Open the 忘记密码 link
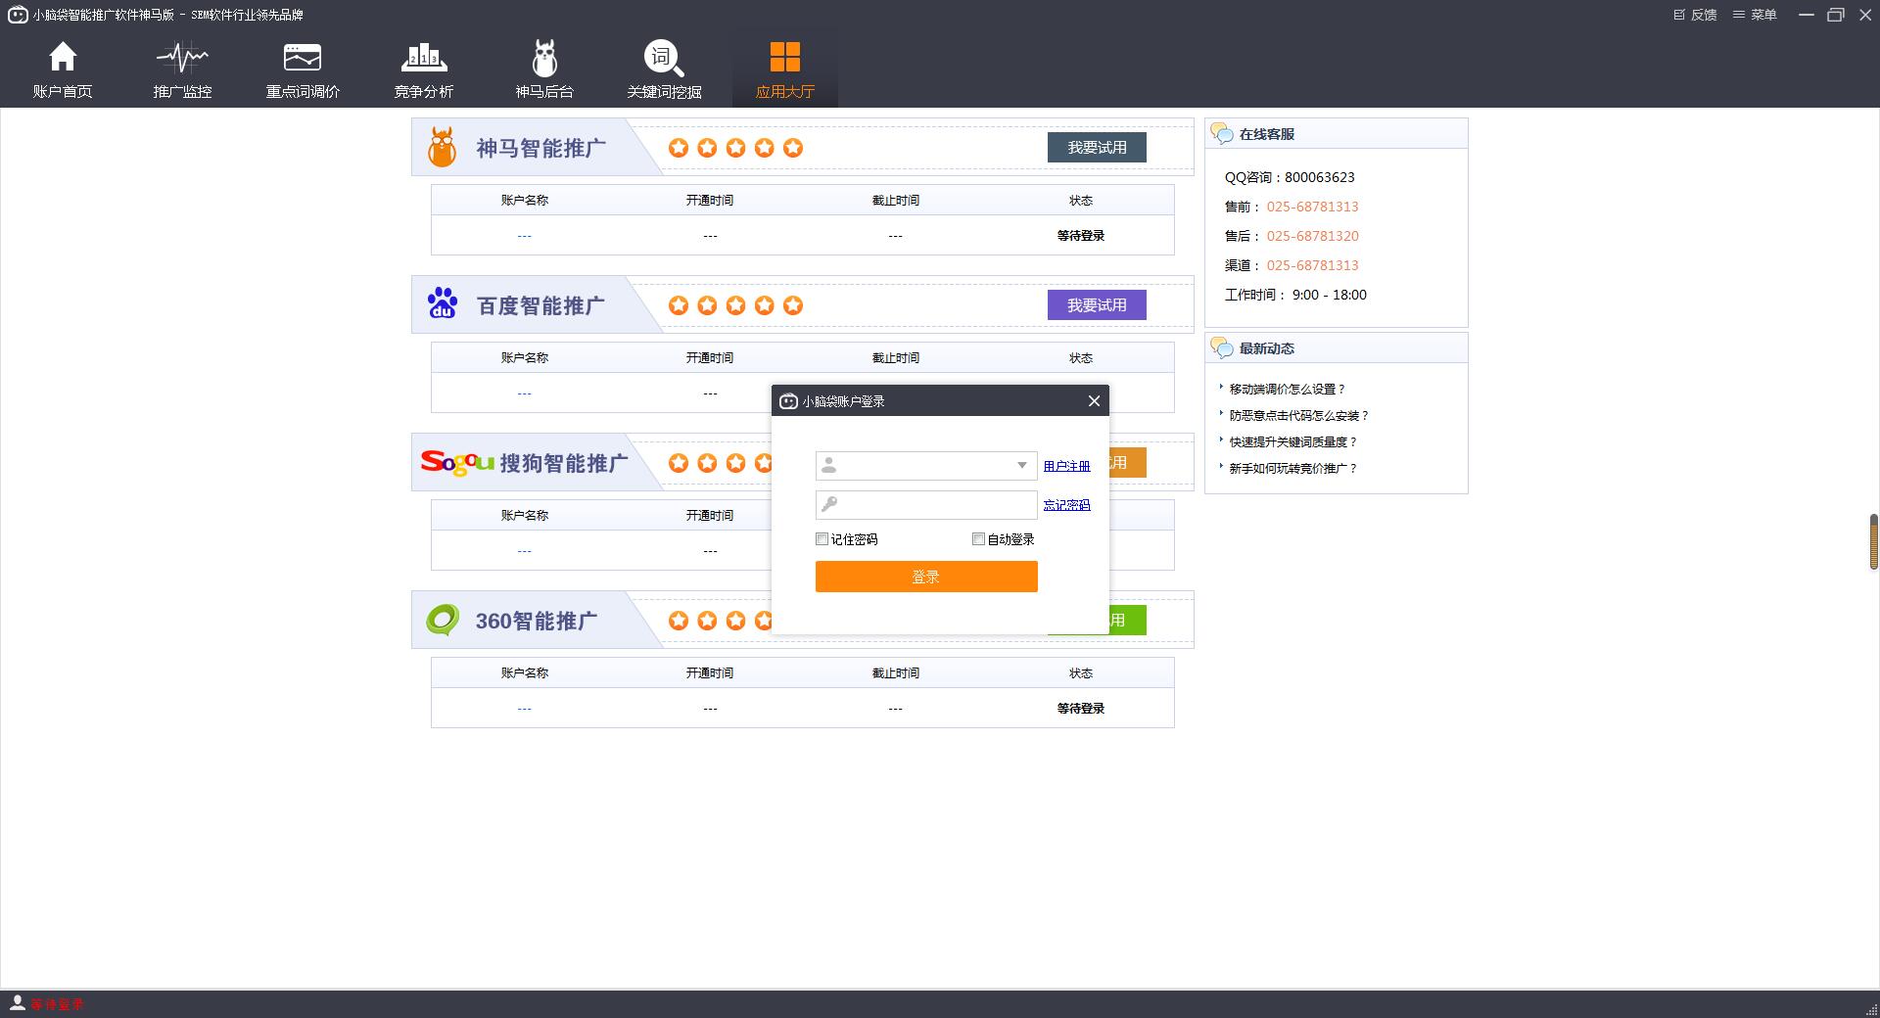Image resolution: width=1880 pixels, height=1018 pixels. 1066,506
